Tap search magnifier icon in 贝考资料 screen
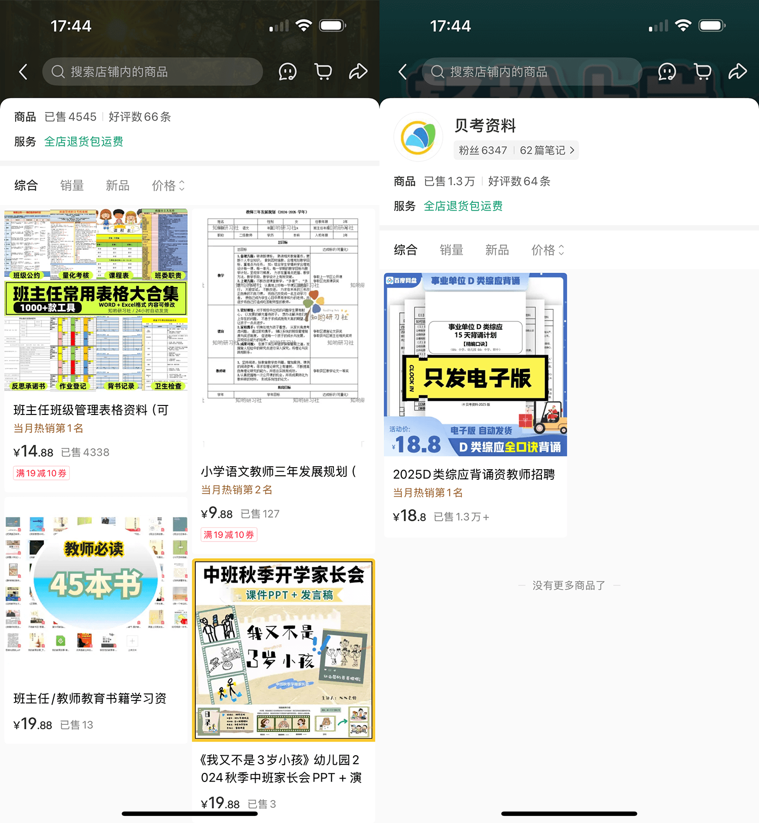The height and width of the screenshot is (823, 759). click(x=438, y=72)
